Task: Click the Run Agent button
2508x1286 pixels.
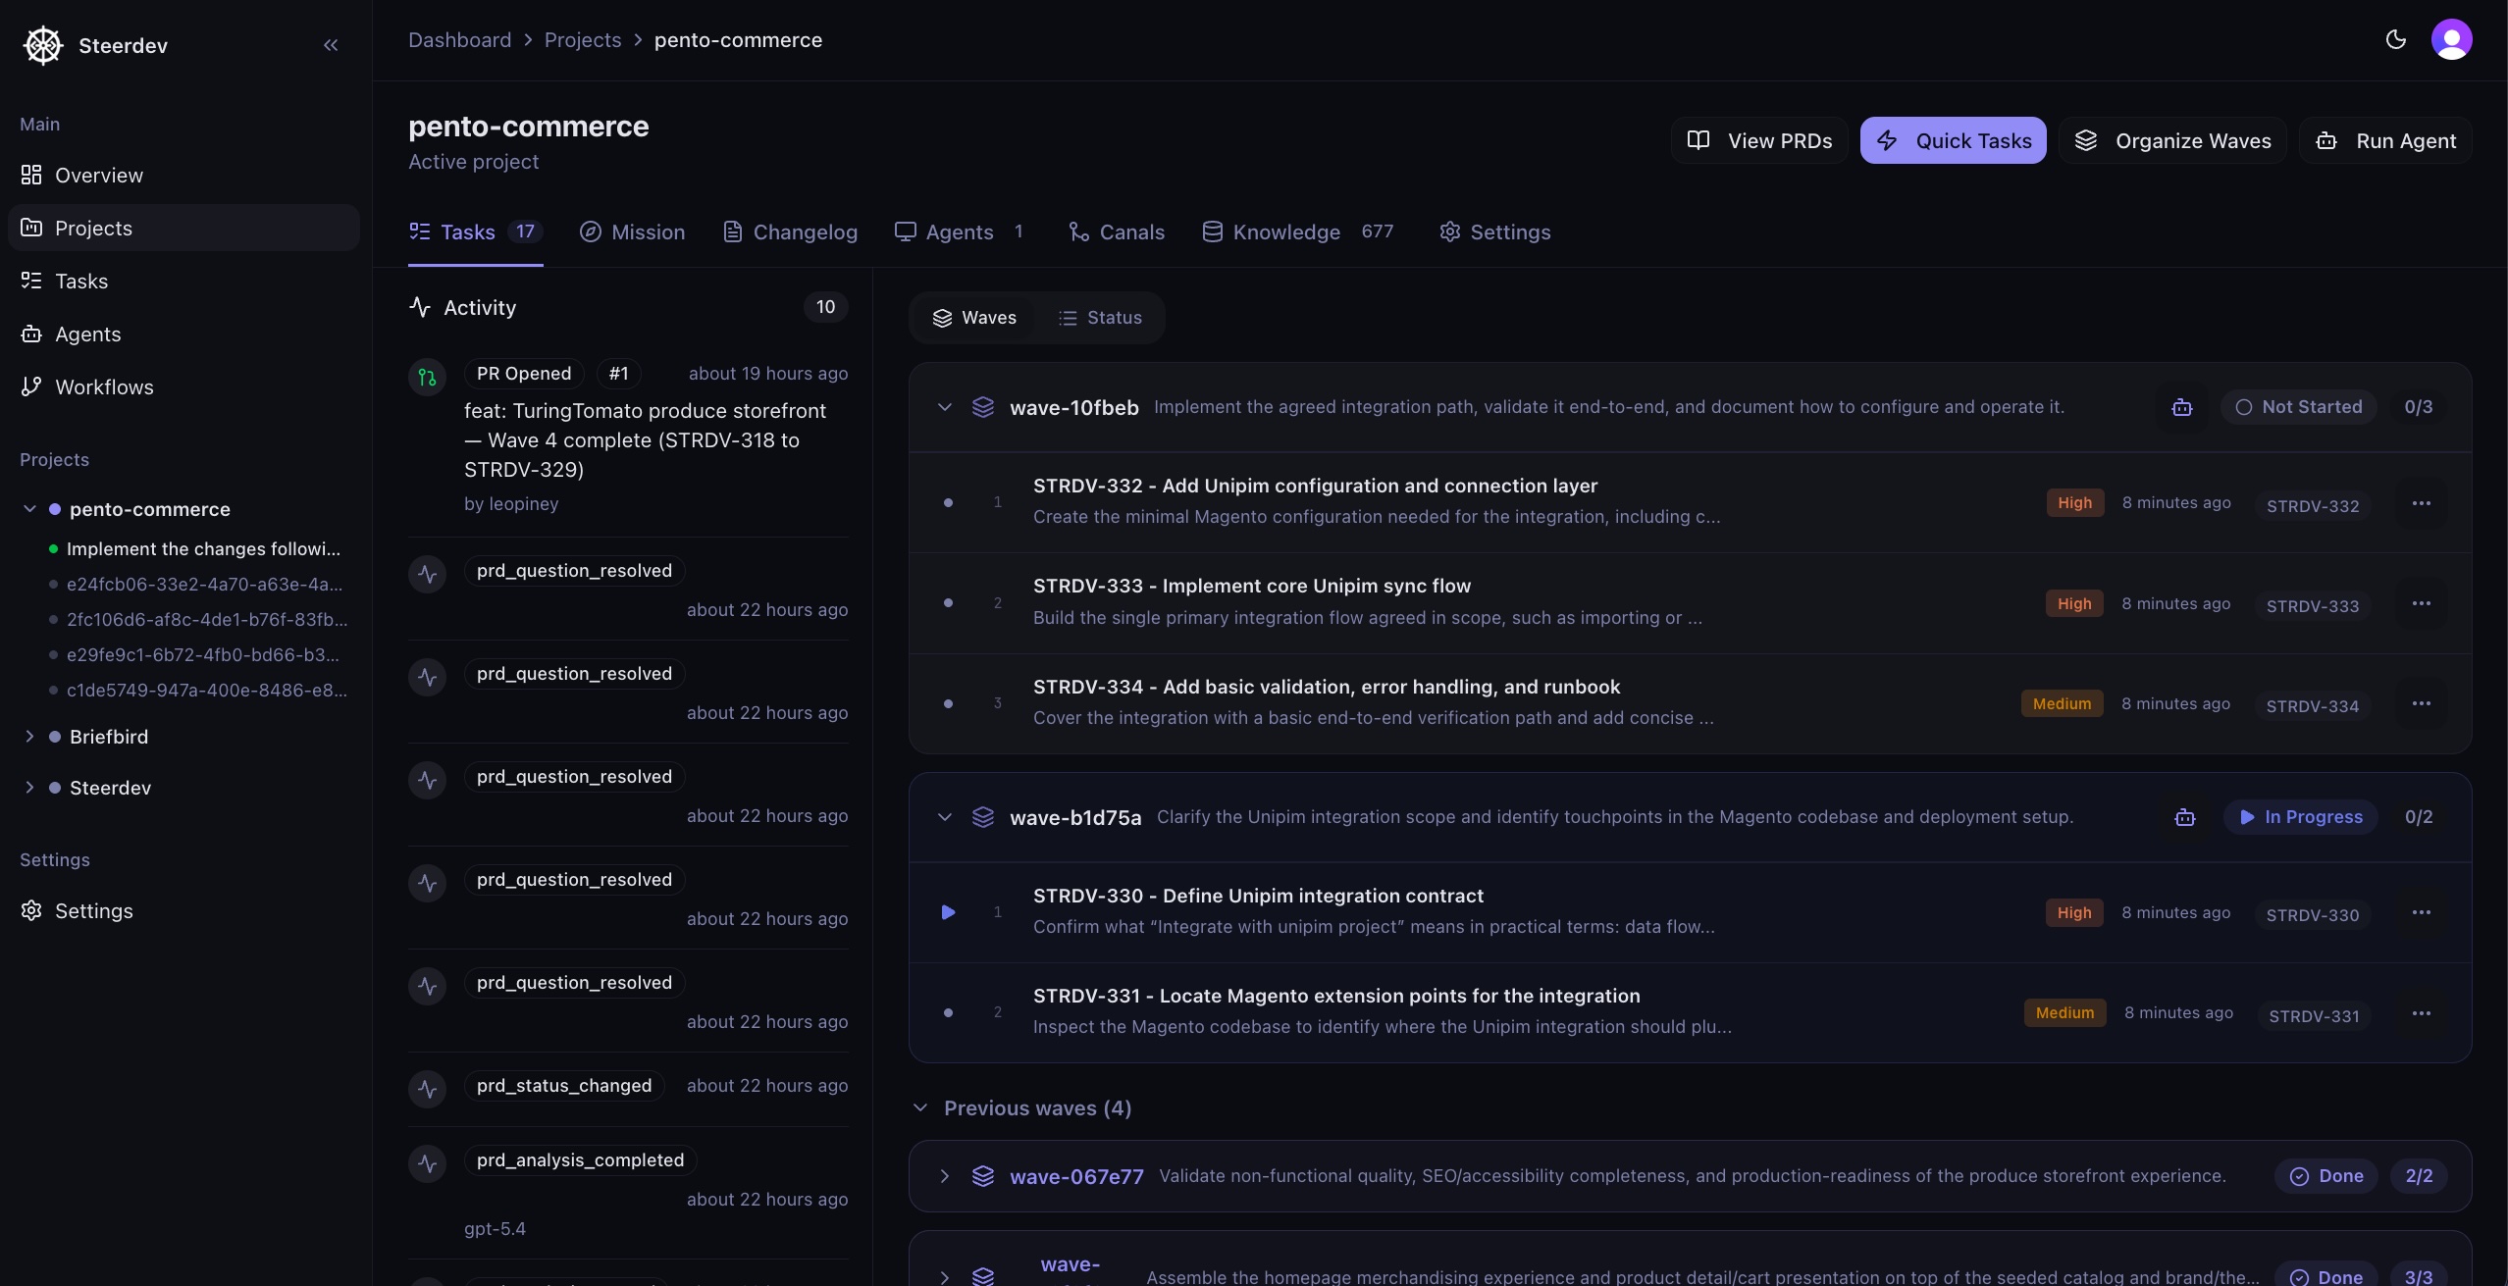Action: coord(2386,140)
